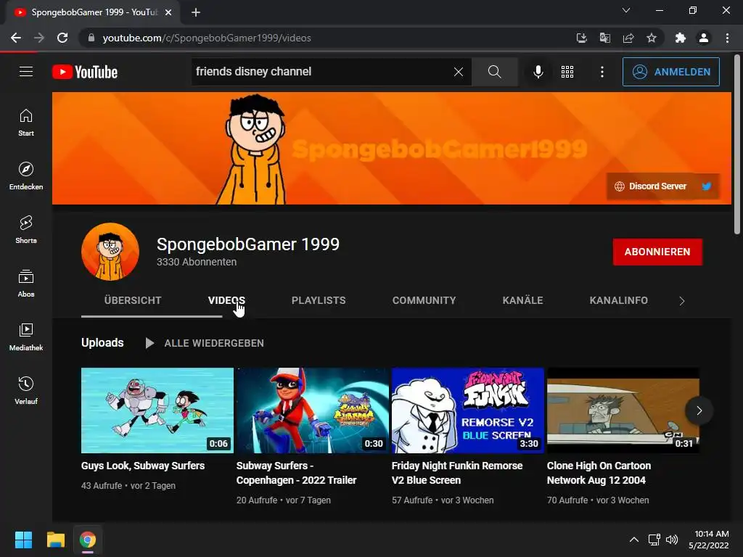Close the SpongebobGamer 1999 tab
Viewport: 743px width, 557px height.
pyautogui.click(x=168, y=12)
